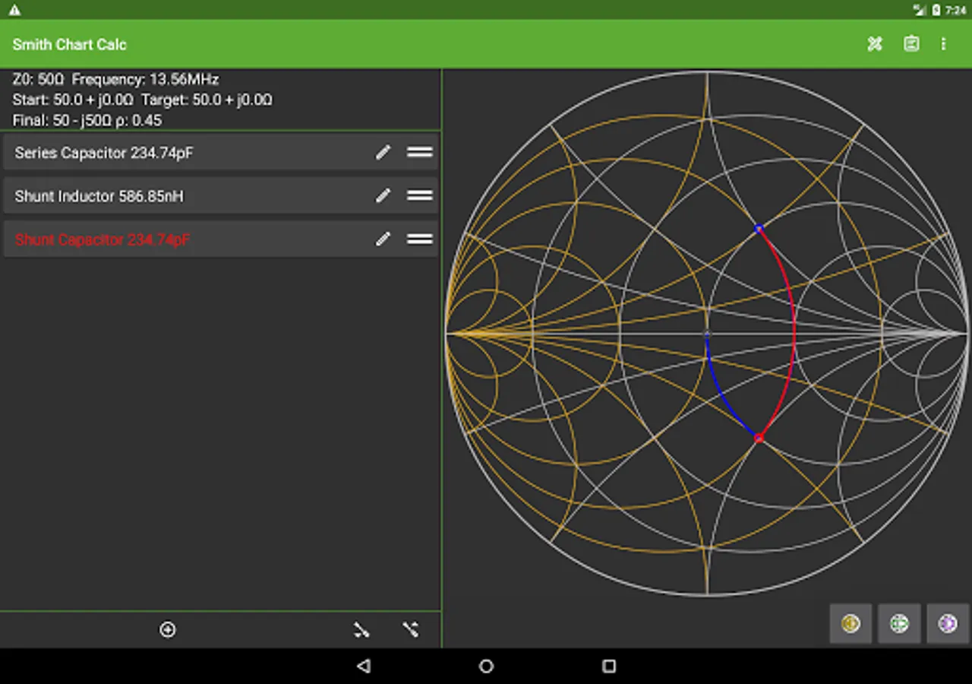Tap the left diagonal-arrow icon in bottom bar

click(x=361, y=629)
